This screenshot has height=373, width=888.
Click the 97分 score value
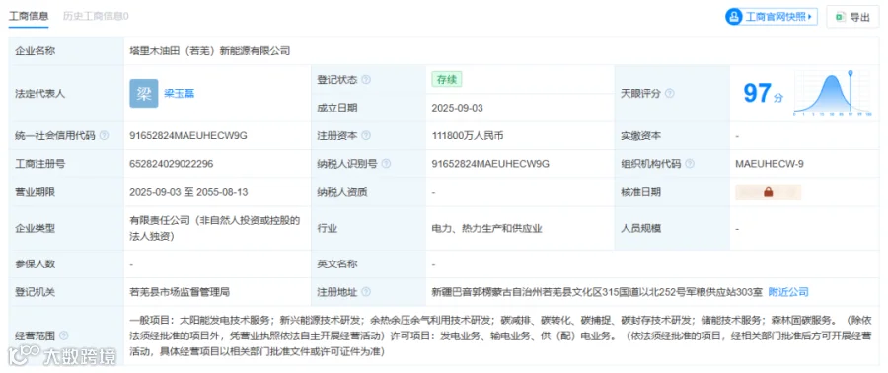click(764, 94)
